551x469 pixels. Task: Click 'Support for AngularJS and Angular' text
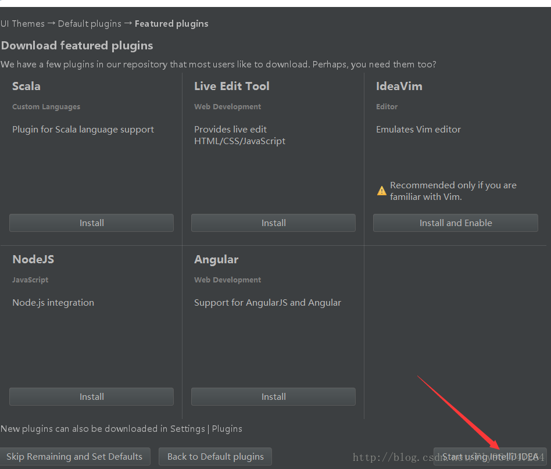[x=268, y=302]
